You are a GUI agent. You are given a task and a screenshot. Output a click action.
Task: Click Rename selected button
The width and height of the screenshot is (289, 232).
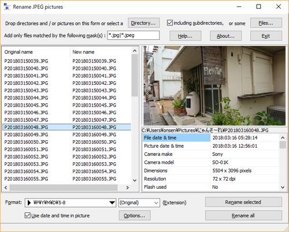click(243, 202)
